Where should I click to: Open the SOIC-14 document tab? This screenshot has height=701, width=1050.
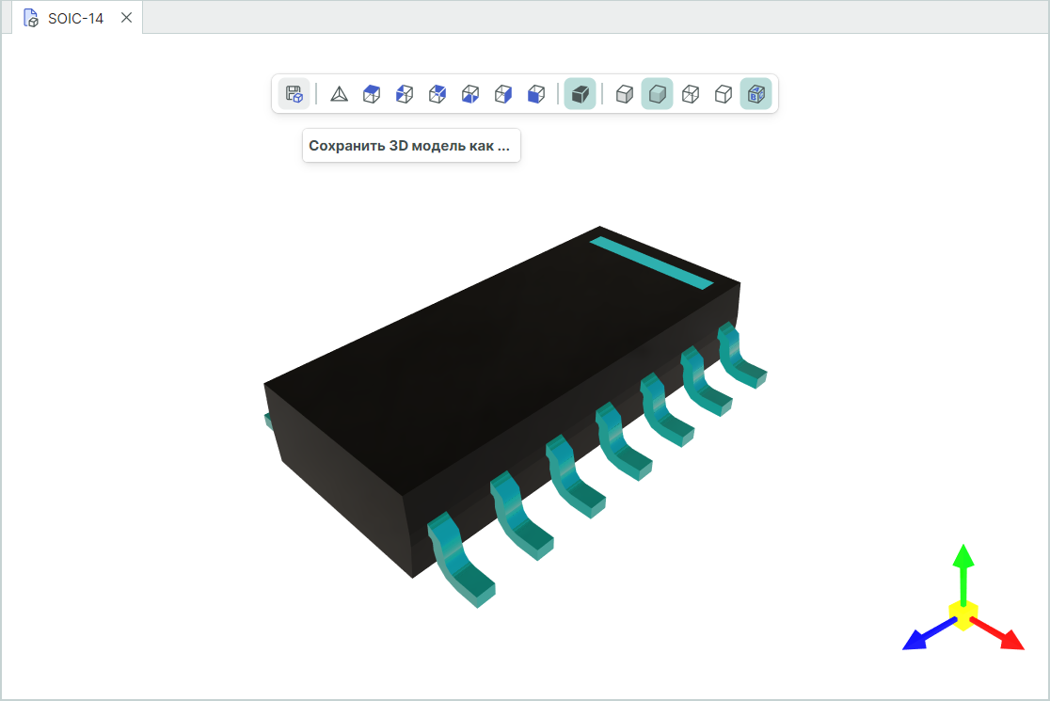(75, 18)
